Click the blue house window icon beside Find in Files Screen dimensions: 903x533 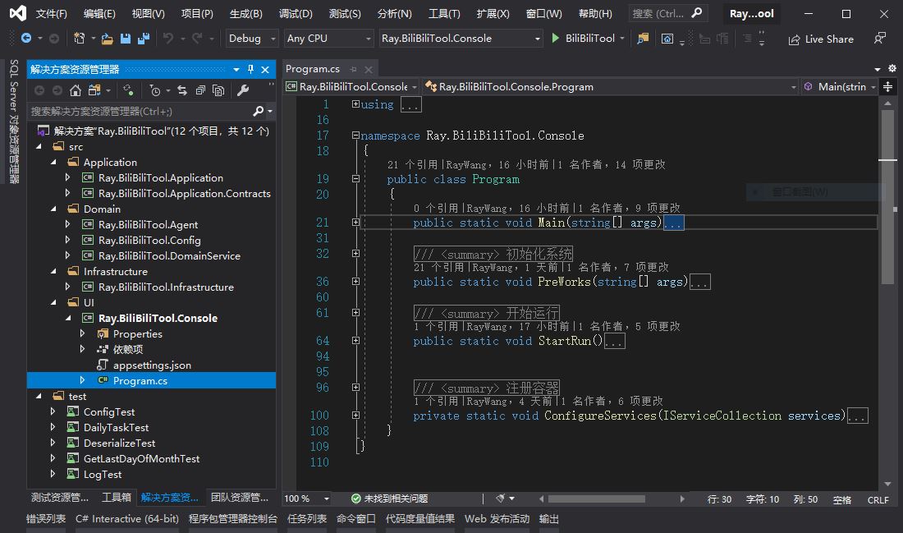[x=667, y=39]
